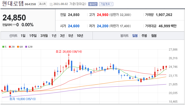Click the stock code 064350
The image size is (185, 105).
(x=30, y=4)
